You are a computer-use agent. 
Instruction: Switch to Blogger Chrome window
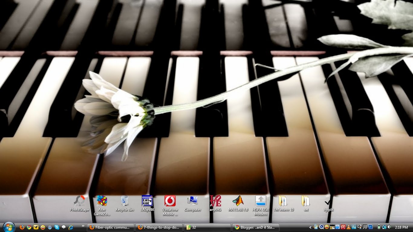pos(256,227)
